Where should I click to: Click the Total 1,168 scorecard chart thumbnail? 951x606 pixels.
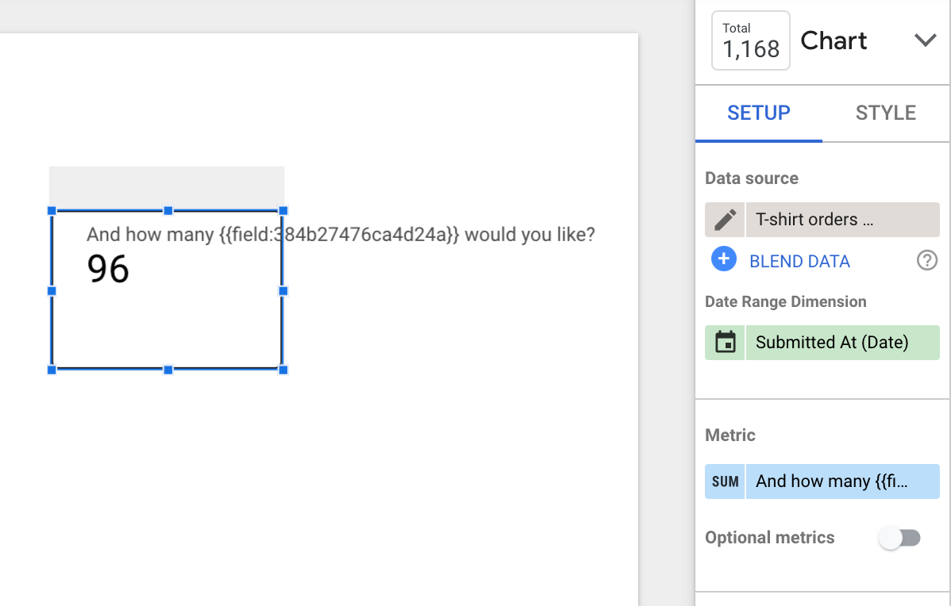tap(751, 40)
